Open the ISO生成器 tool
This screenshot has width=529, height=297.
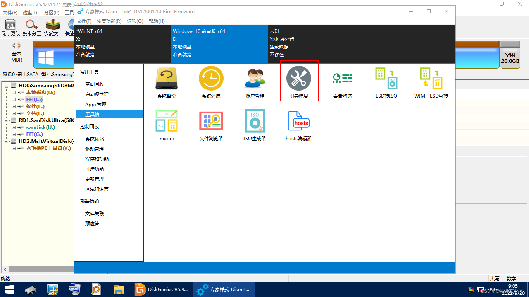pyautogui.click(x=255, y=125)
